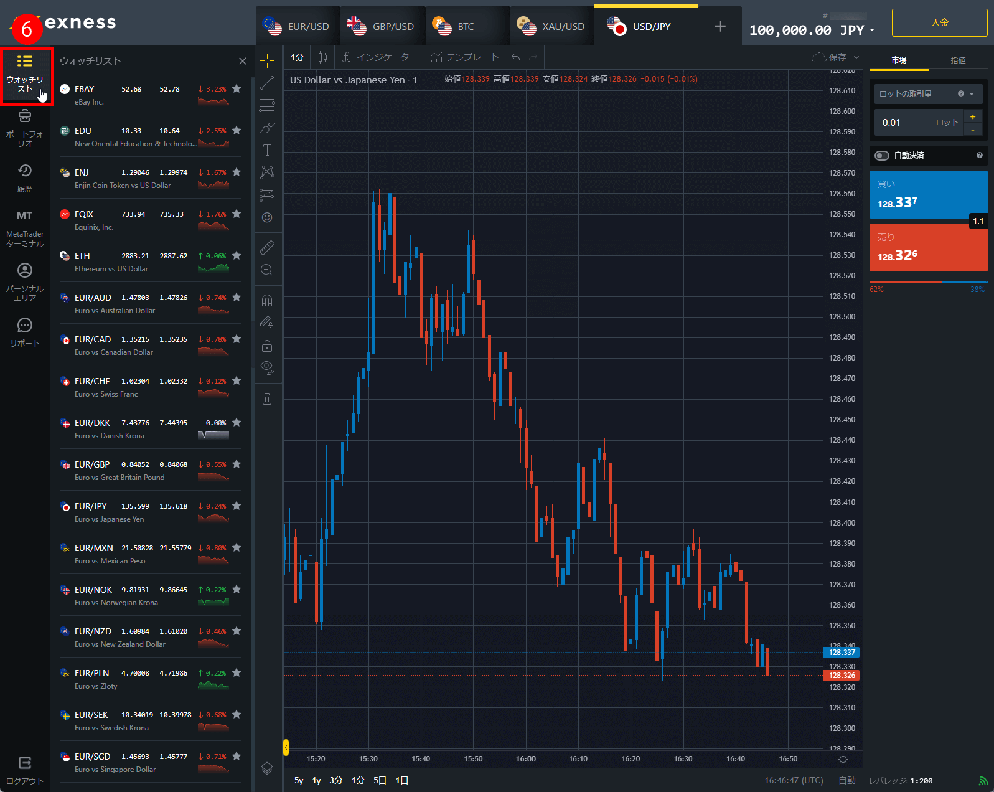Open the Portfolio sidebar icon
Screen dimensions: 994x792
pyautogui.click(x=25, y=127)
